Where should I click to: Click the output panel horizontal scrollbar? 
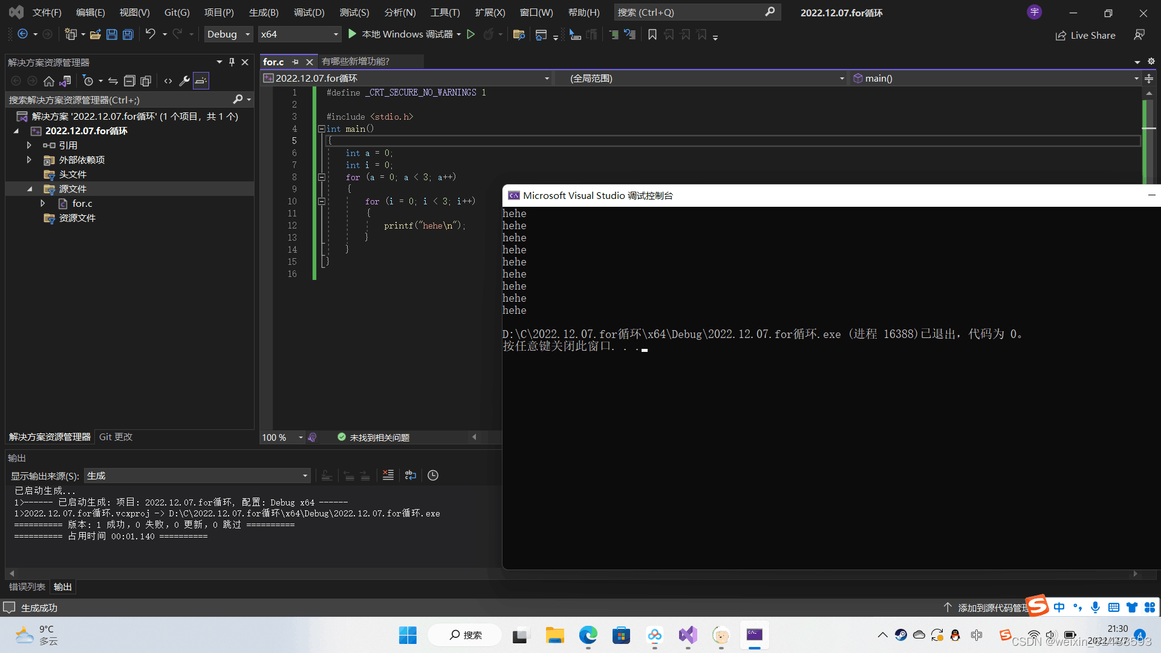pos(573,573)
